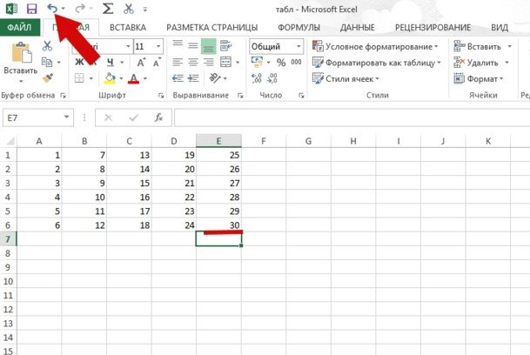Image resolution: width=530 pixels, height=355 pixels.
Task: Insert function using the fx icon
Action: (157, 117)
